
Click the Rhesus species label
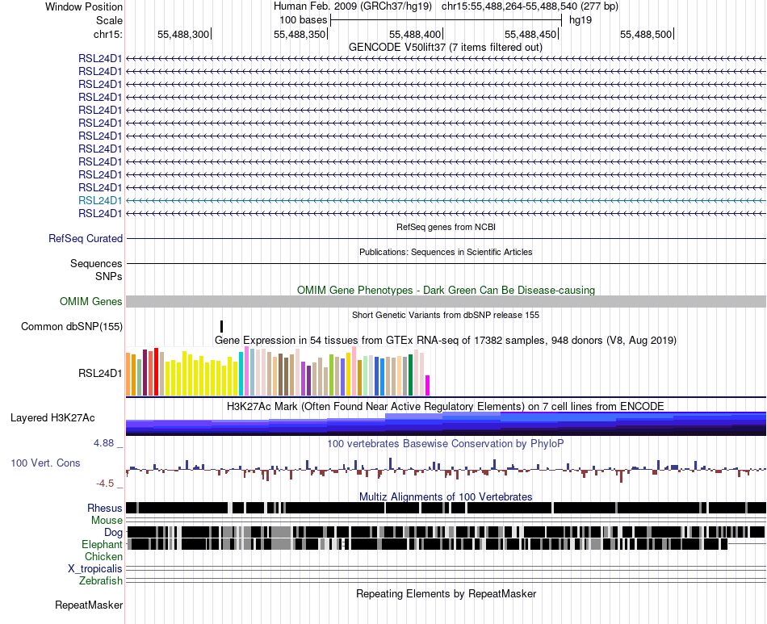coord(105,508)
